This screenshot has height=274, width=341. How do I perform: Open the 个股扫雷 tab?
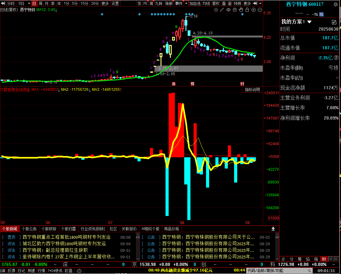pos(69,229)
